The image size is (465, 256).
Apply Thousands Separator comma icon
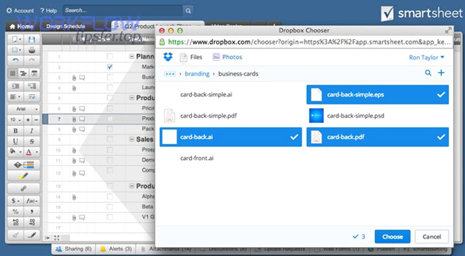point(32,211)
